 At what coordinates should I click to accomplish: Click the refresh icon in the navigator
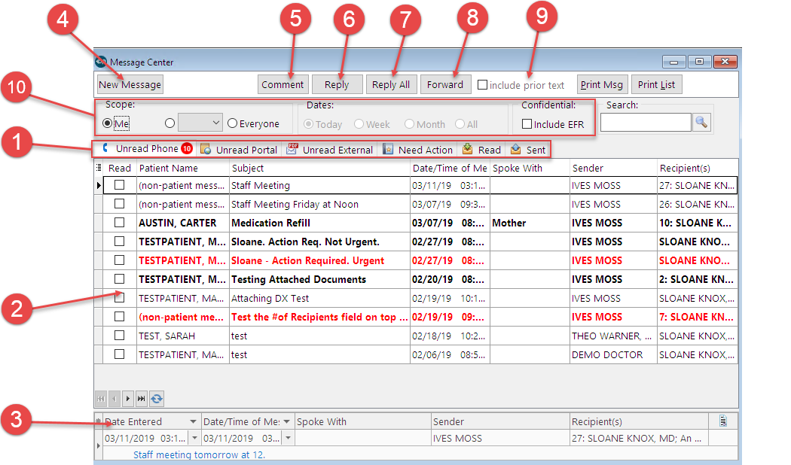(157, 399)
